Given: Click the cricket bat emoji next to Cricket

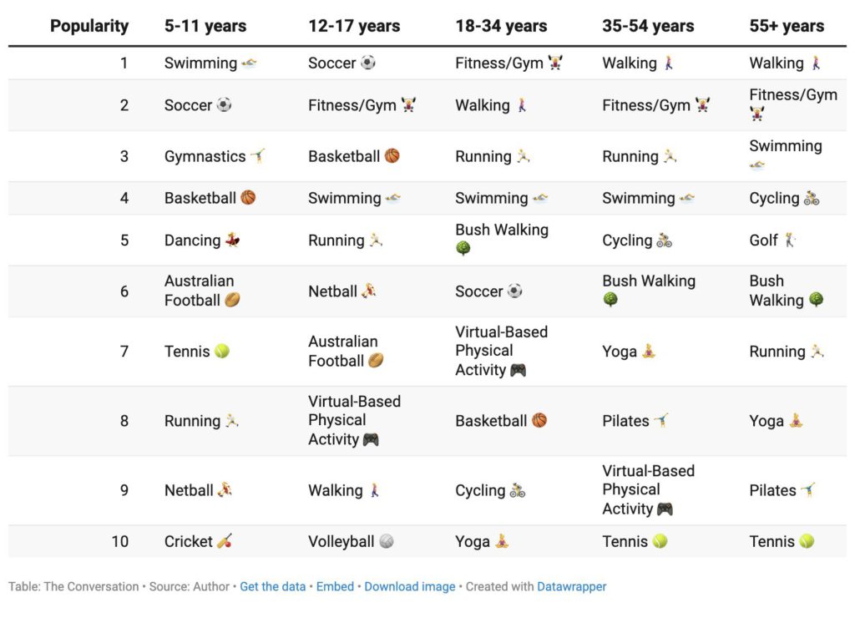Looking at the screenshot, I should pyautogui.click(x=225, y=542).
